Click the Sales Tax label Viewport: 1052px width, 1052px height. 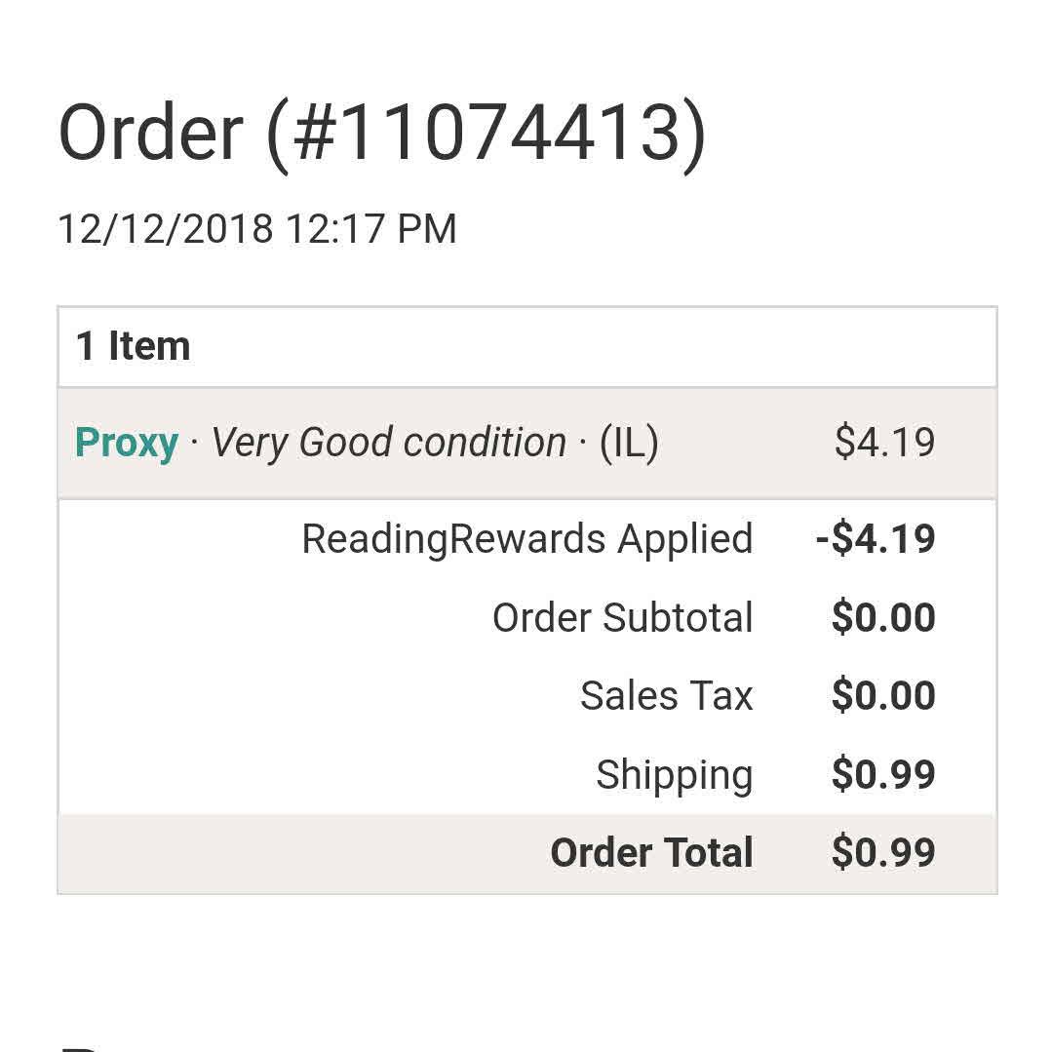[666, 696]
